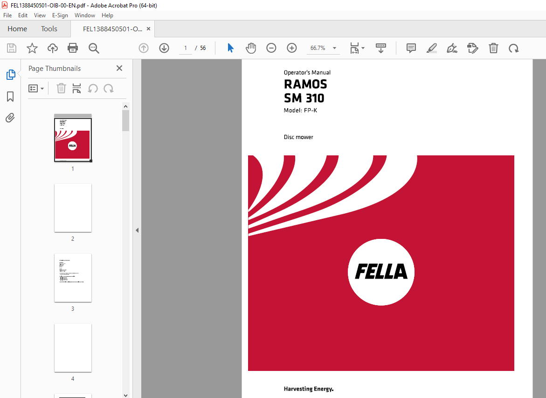
Task: Click thumbnails scrollbar up arrow
Action: tap(126, 106)
